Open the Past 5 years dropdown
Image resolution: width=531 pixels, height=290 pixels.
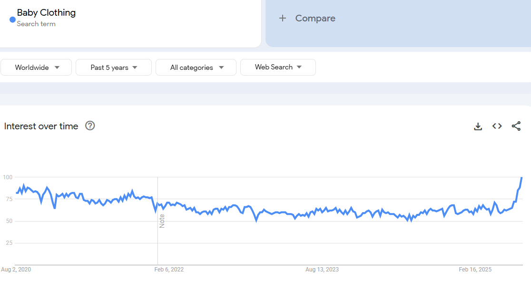pos(114,68)
